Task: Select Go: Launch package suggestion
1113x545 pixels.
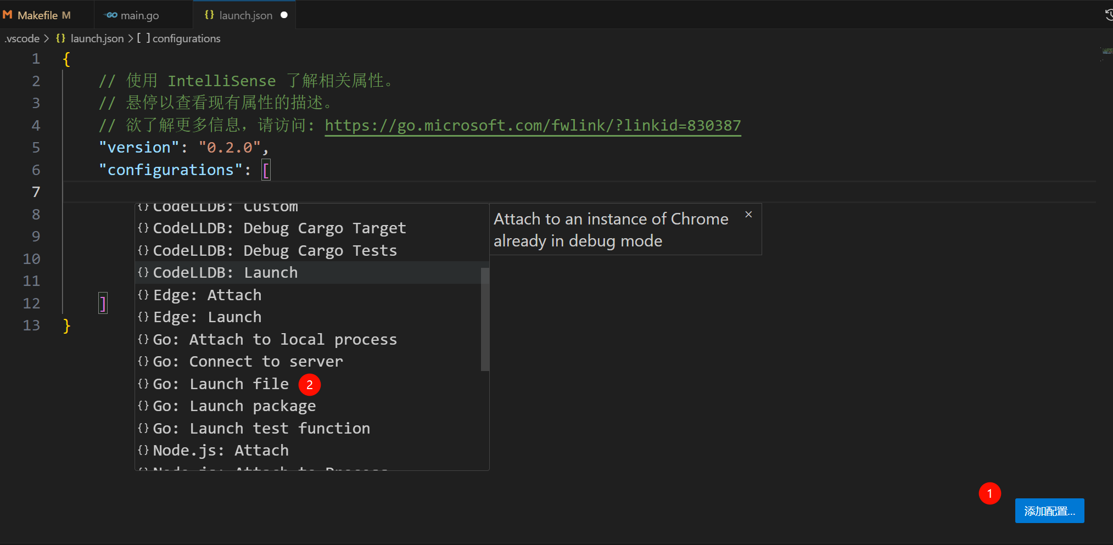Action: click(234, 406)
